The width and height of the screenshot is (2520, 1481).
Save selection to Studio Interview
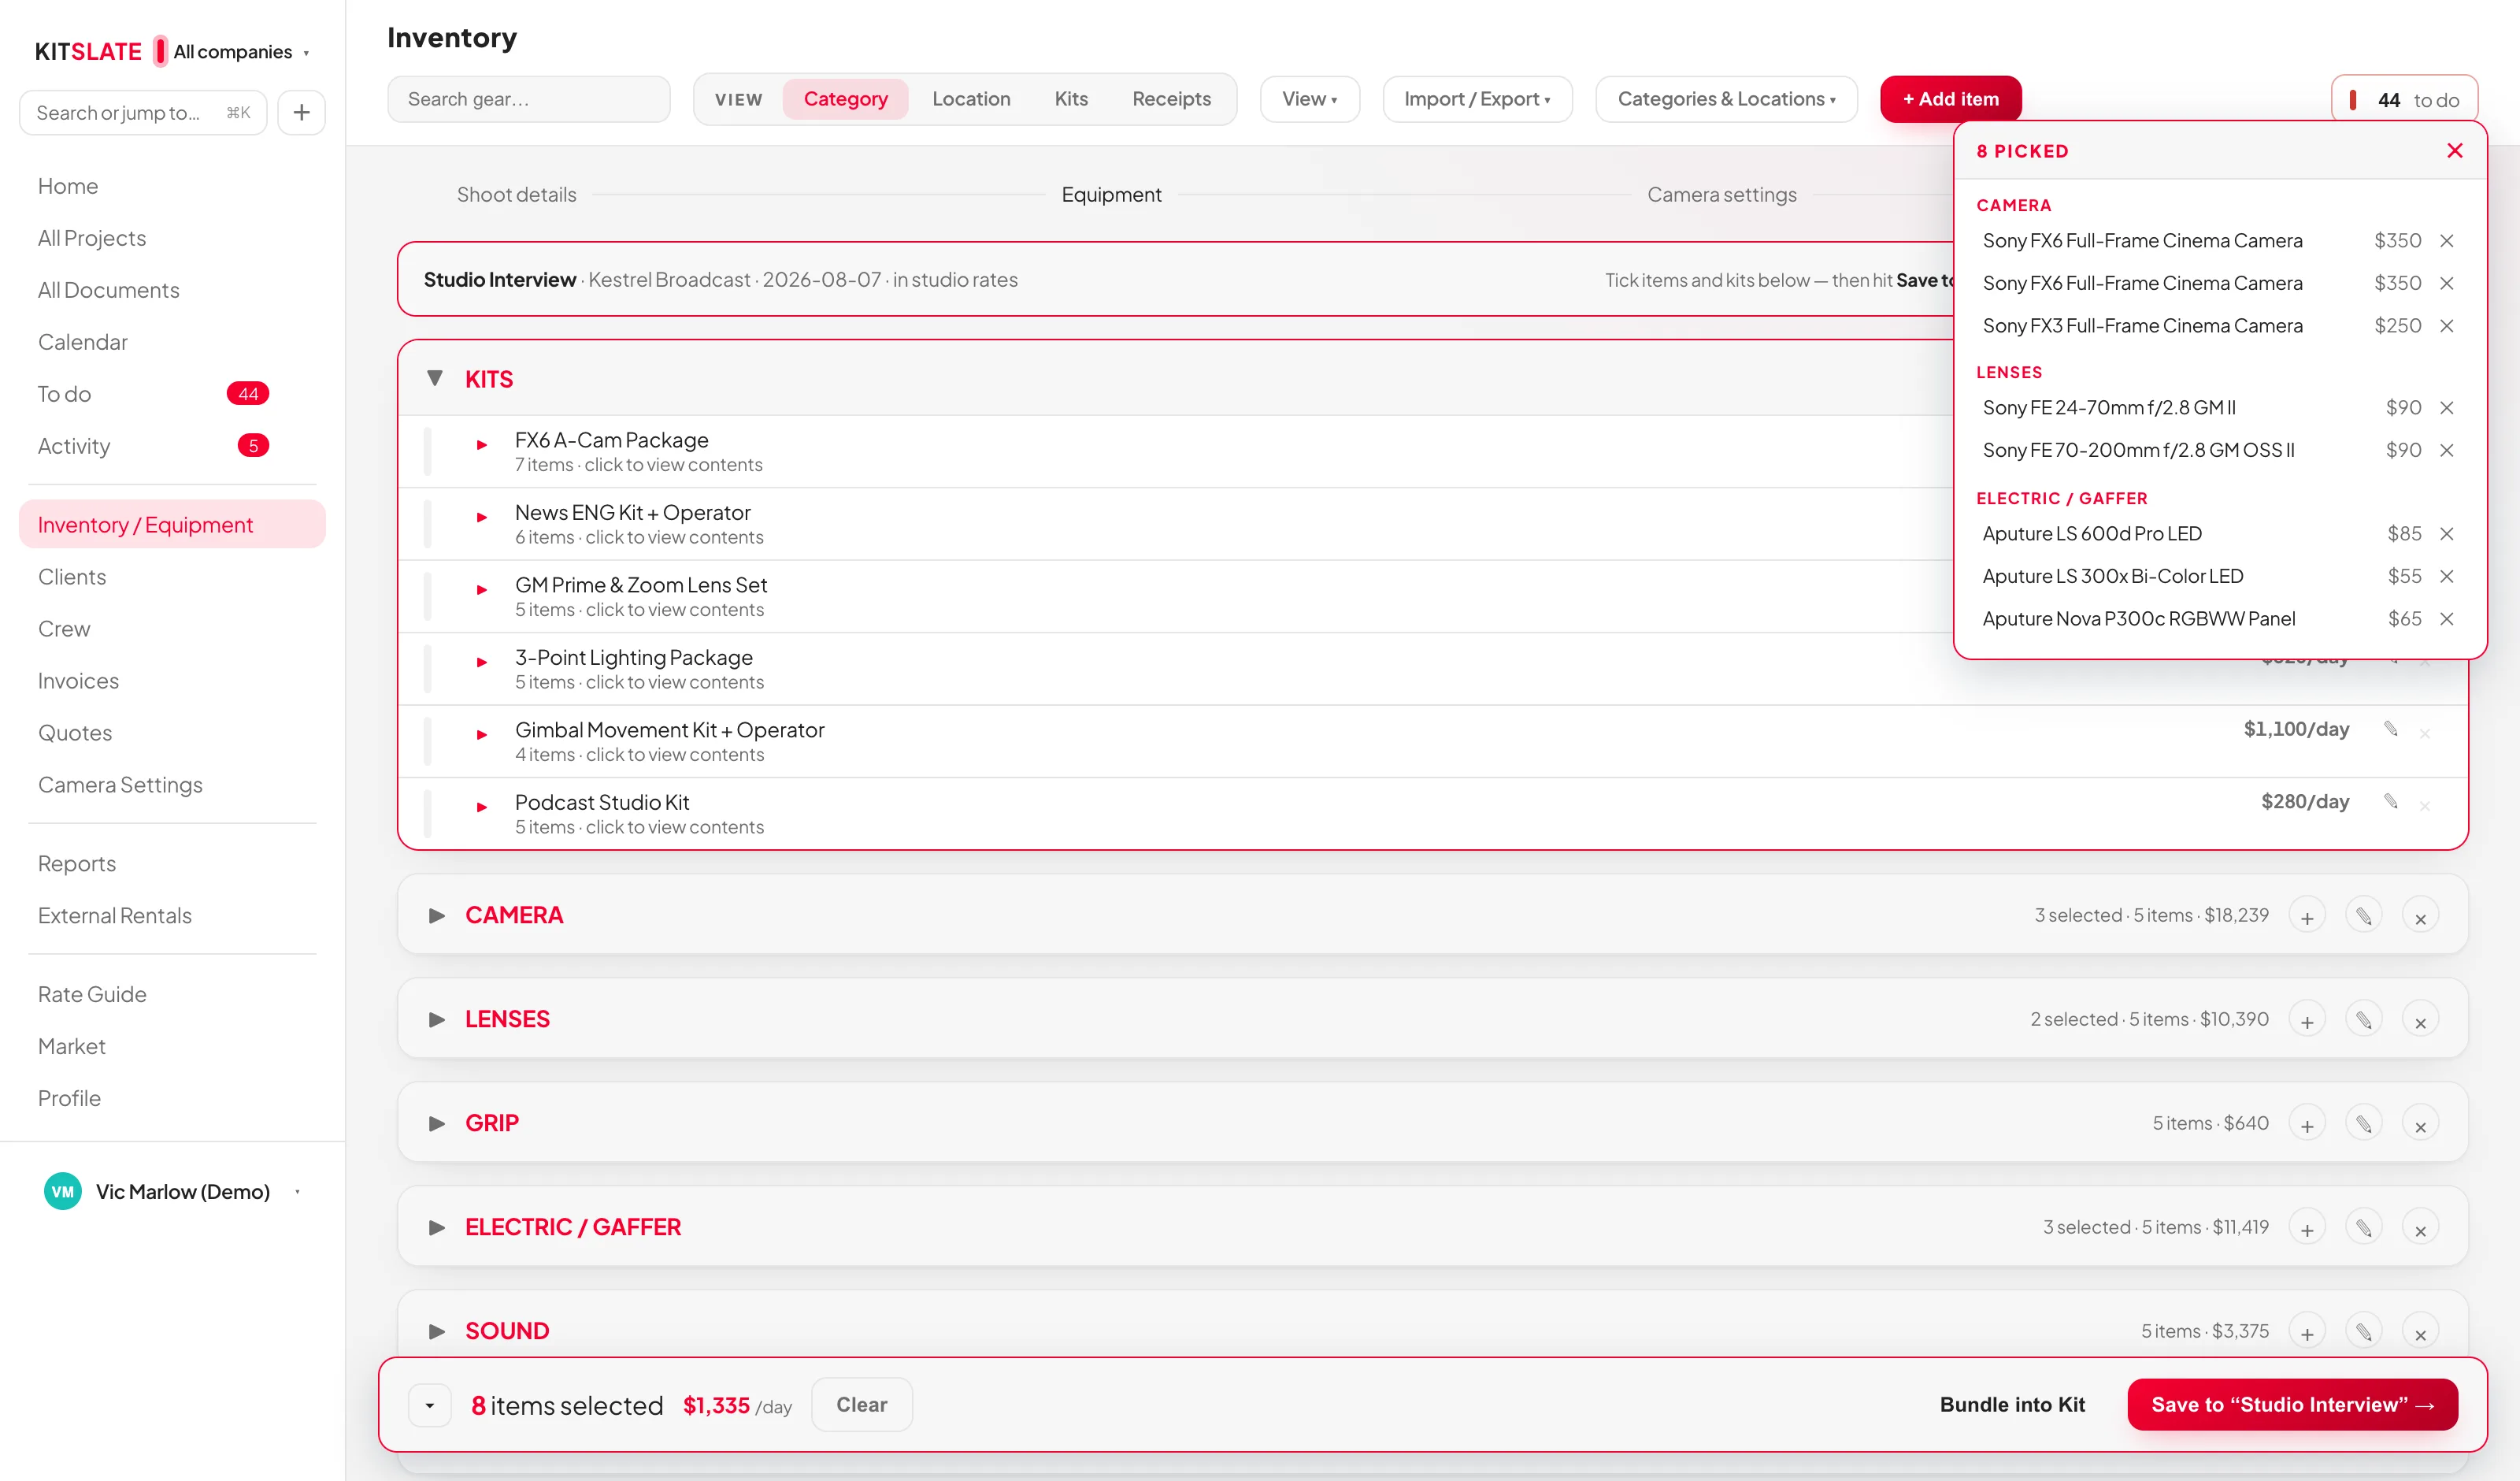tap(2293, 1405)
